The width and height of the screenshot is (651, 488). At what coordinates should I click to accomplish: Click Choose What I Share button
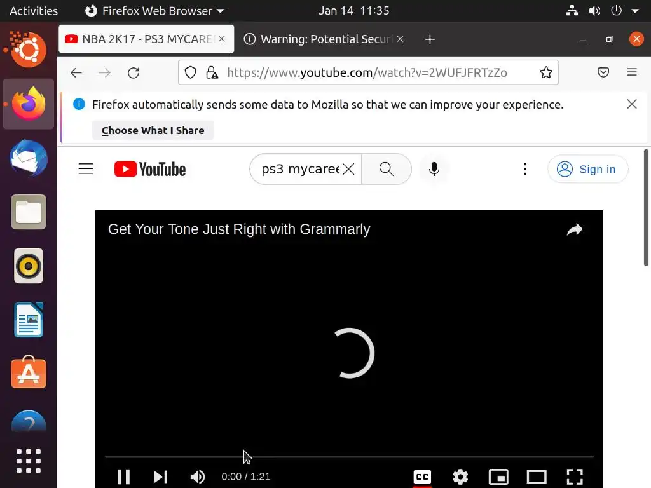153,130
